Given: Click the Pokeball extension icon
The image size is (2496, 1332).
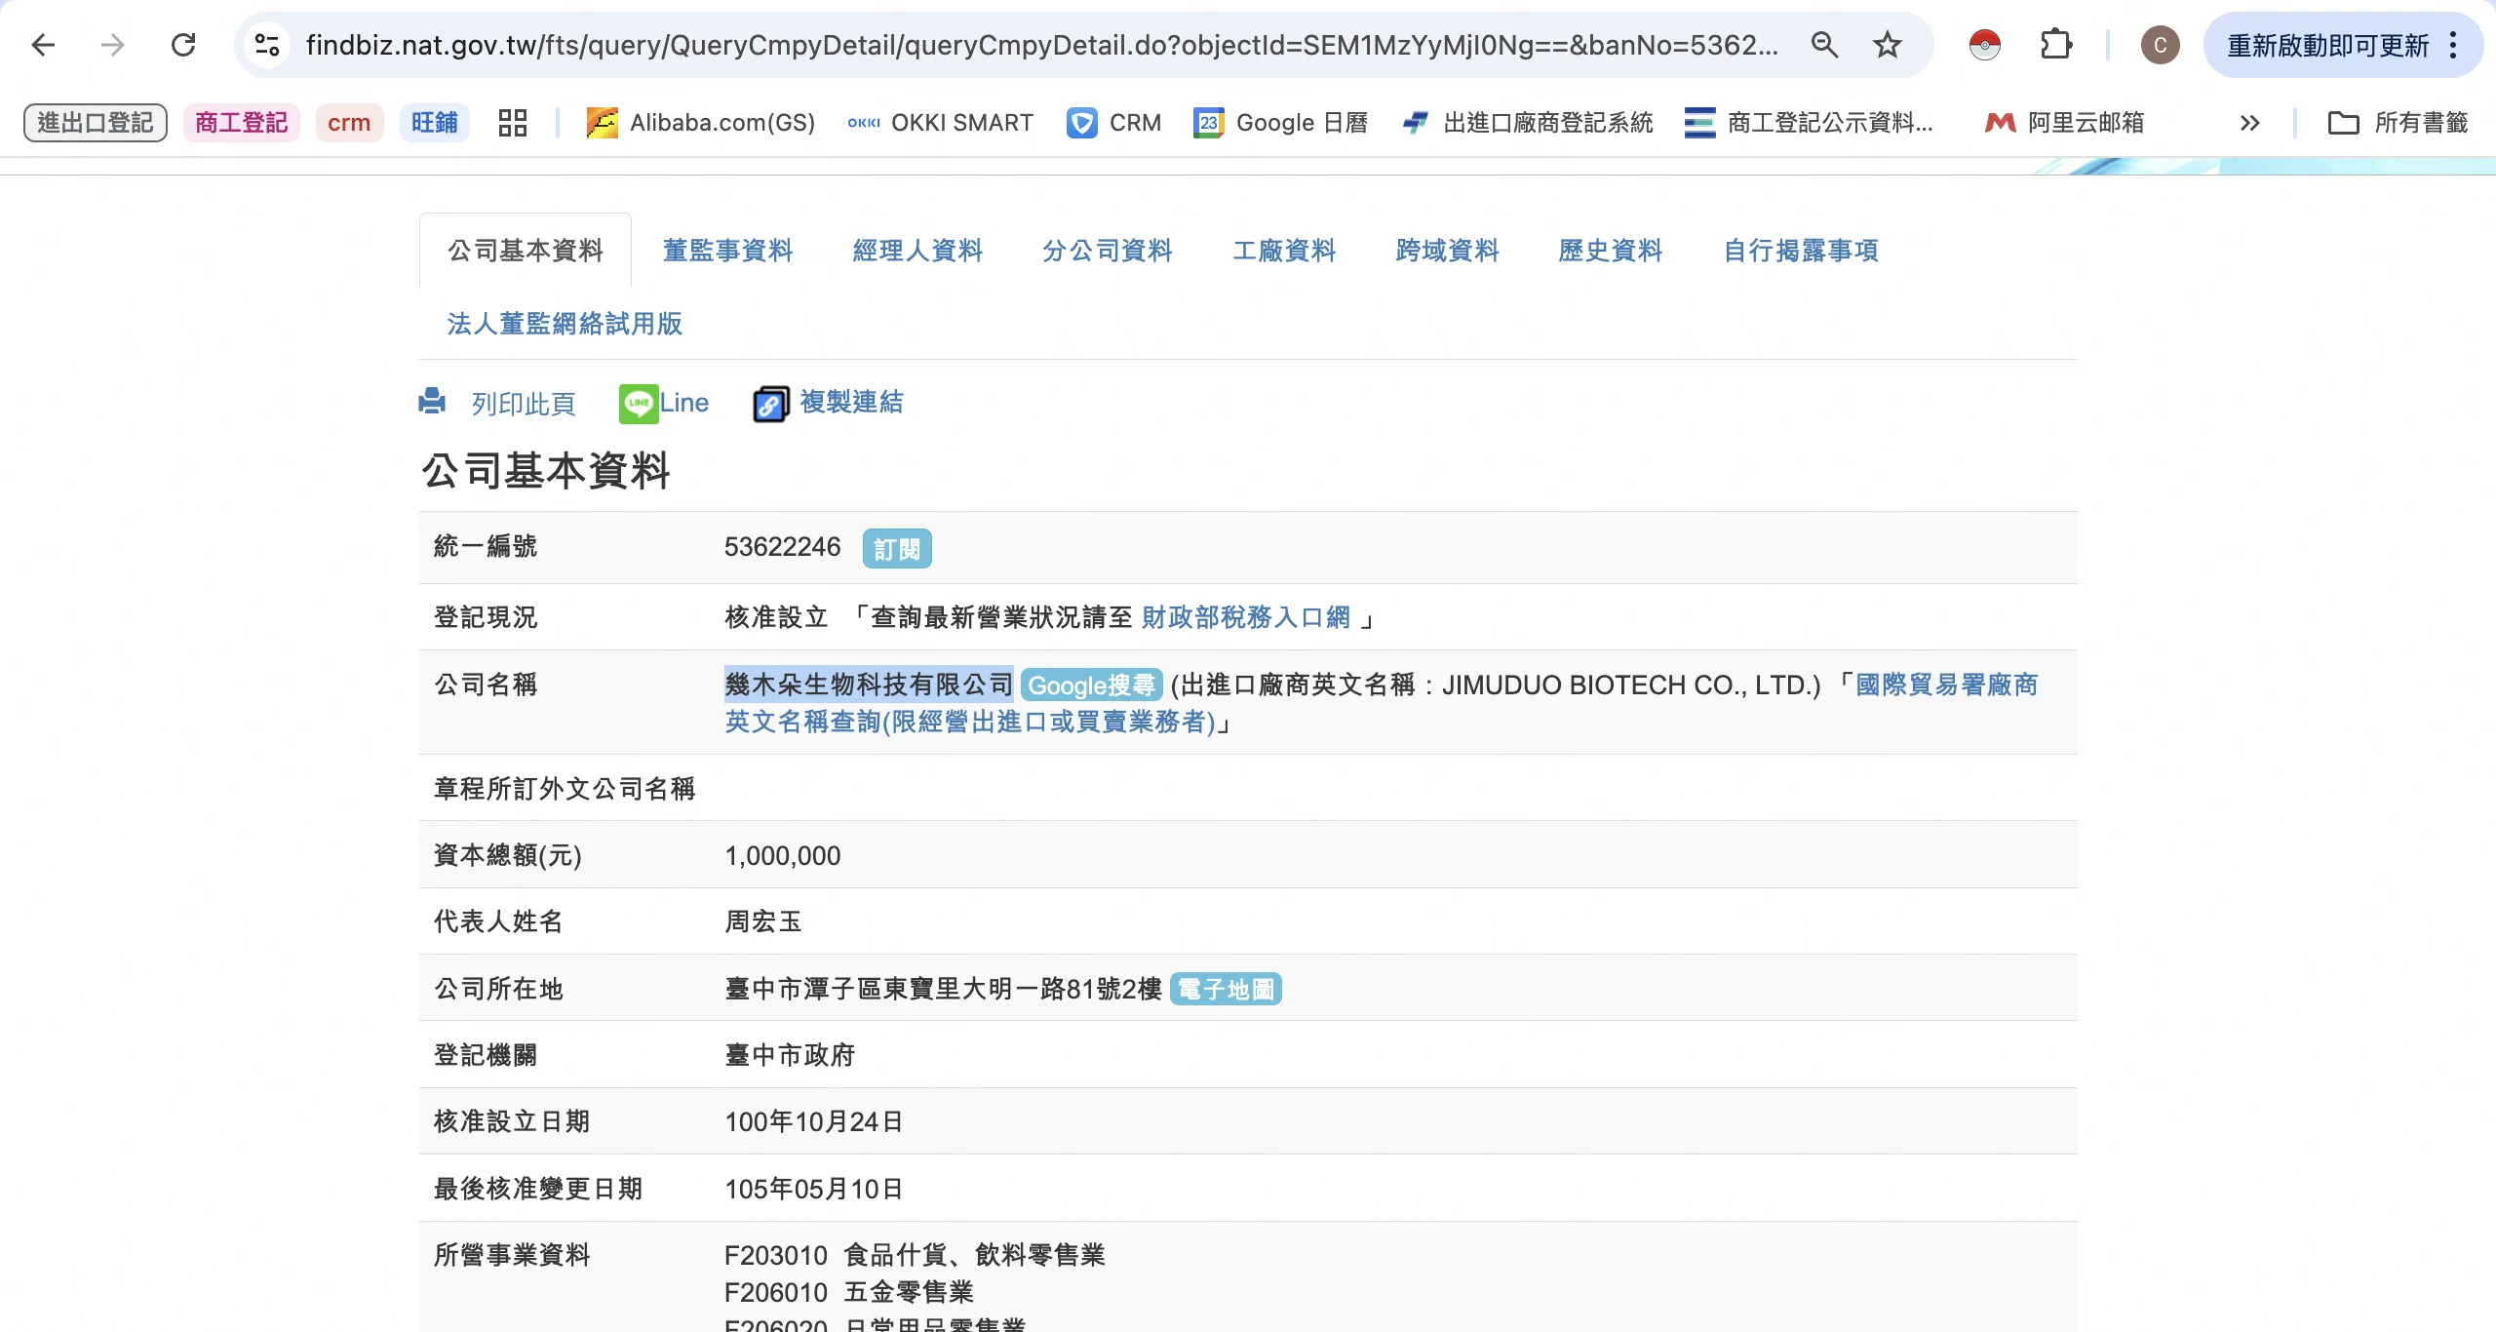Looking at the screenshot, I should (1985, 45).
